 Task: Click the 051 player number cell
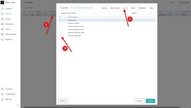tap(46, 15)
